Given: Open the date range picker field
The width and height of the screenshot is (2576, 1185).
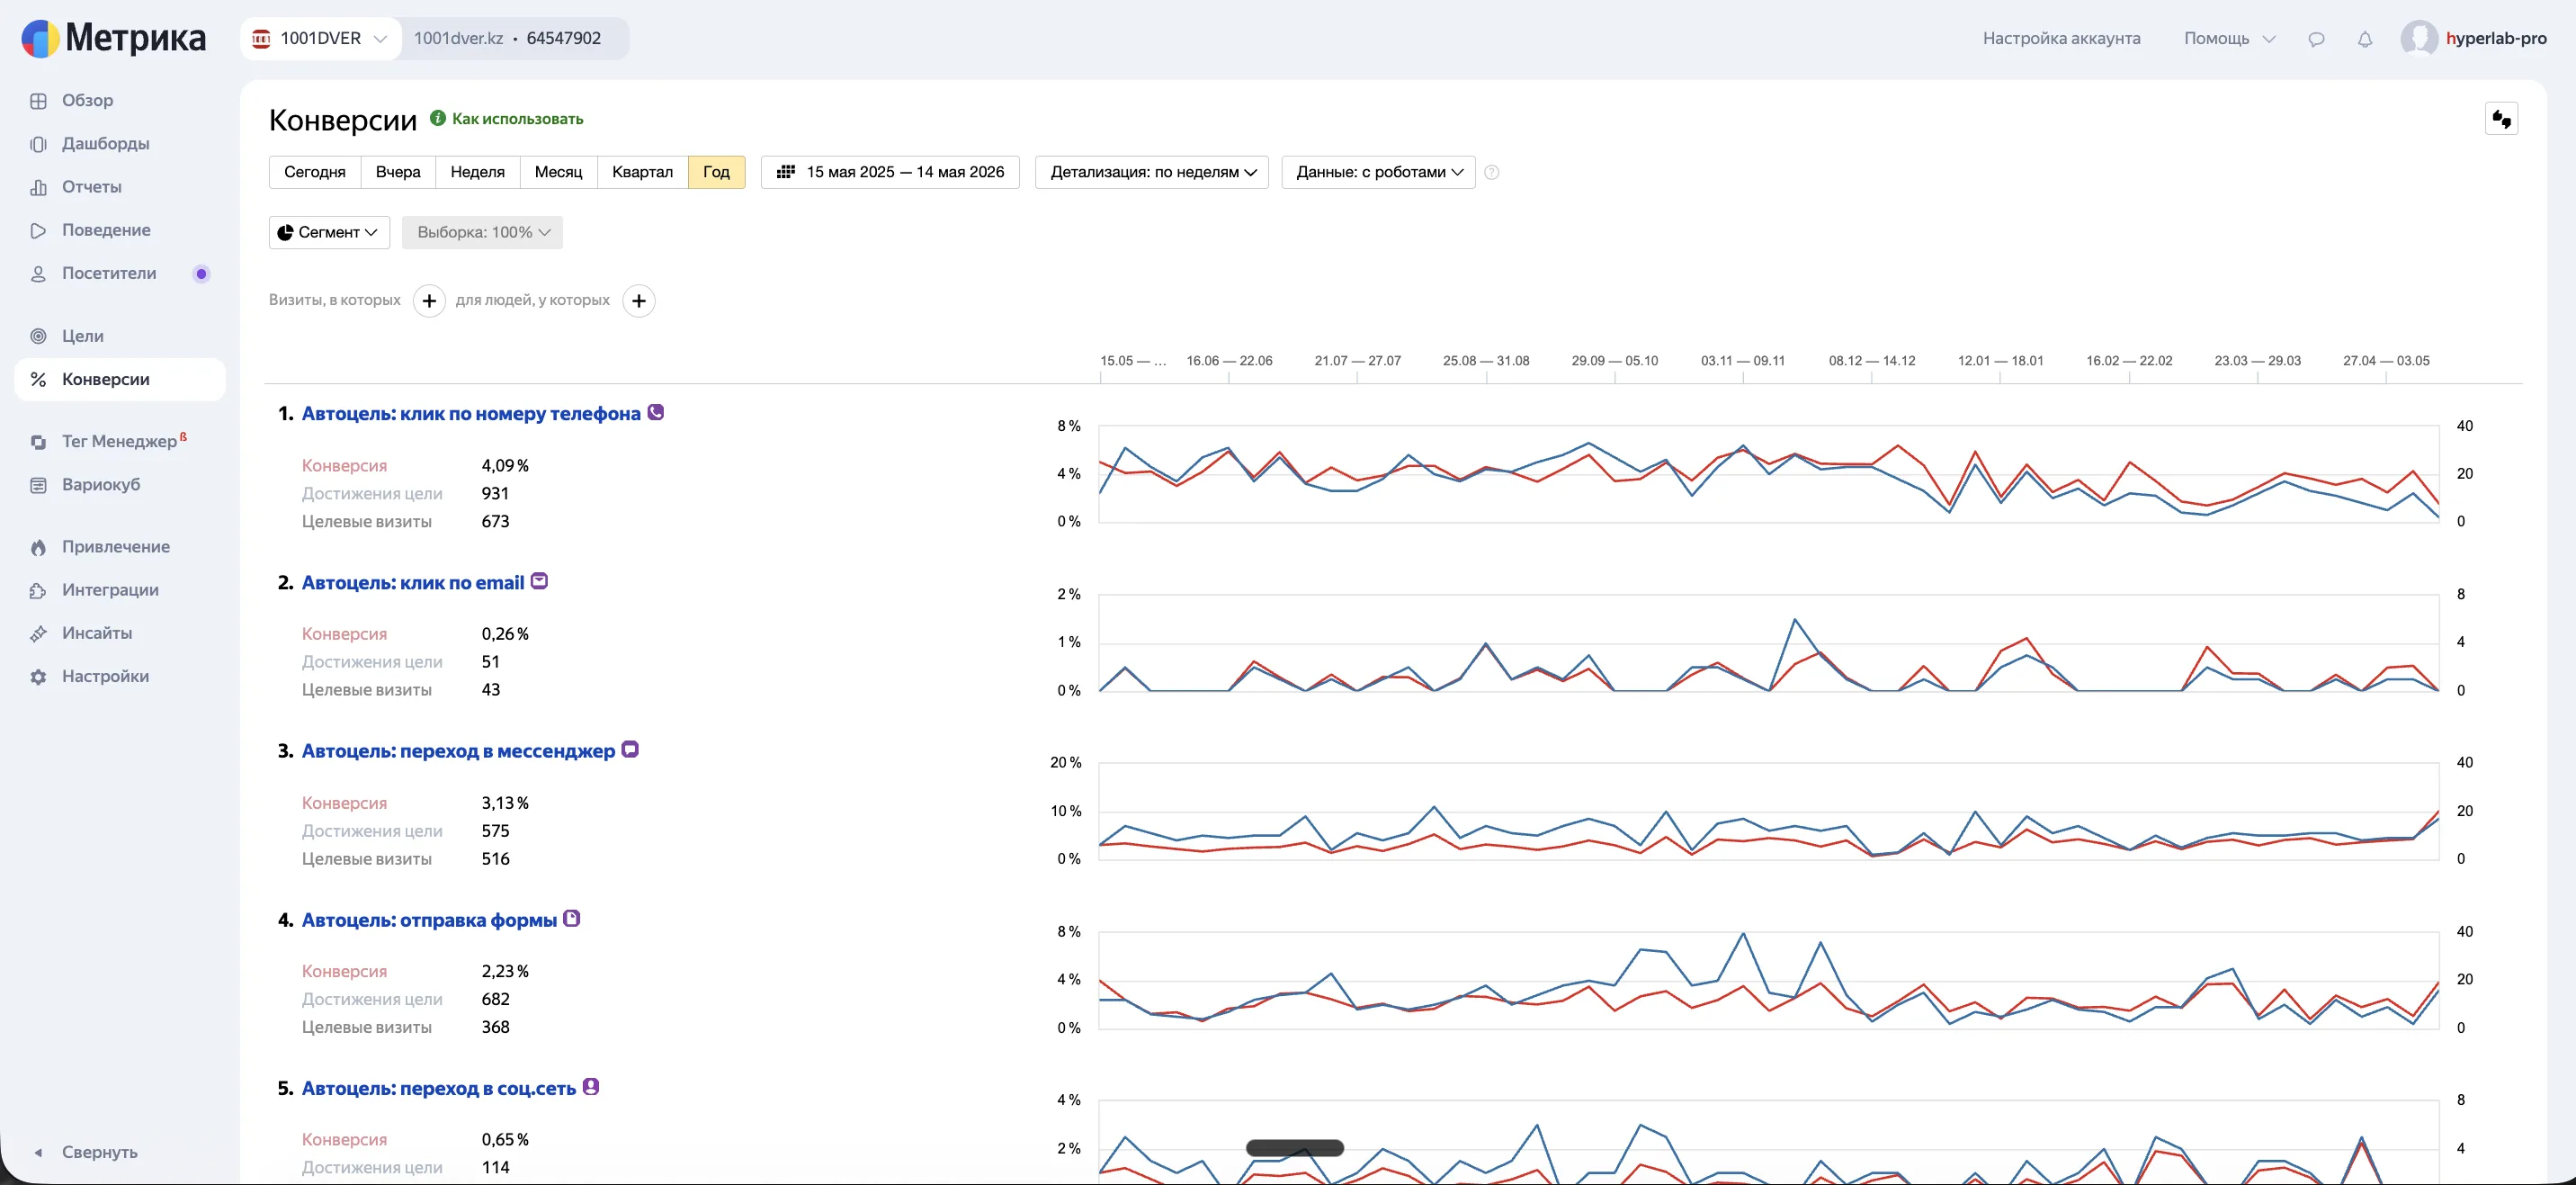Looking at the screenshot, I should pos(890,172).
